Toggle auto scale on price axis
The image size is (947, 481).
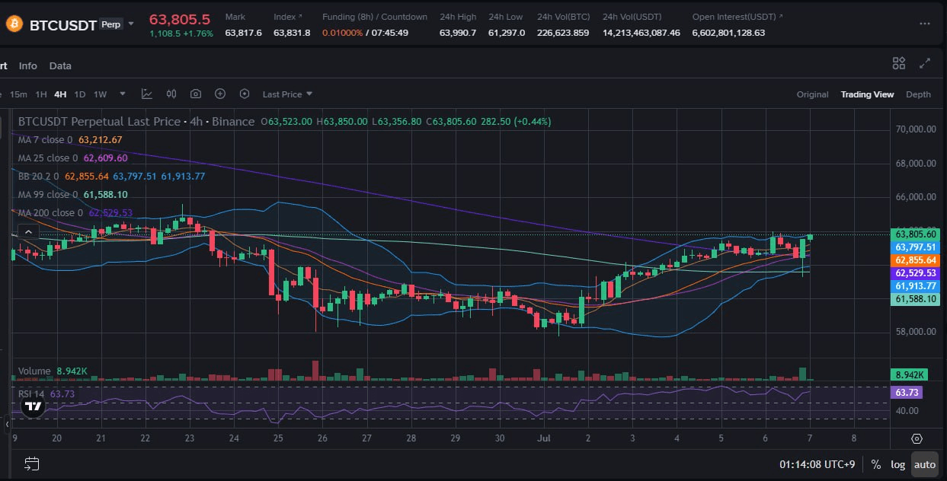(925, 464)
